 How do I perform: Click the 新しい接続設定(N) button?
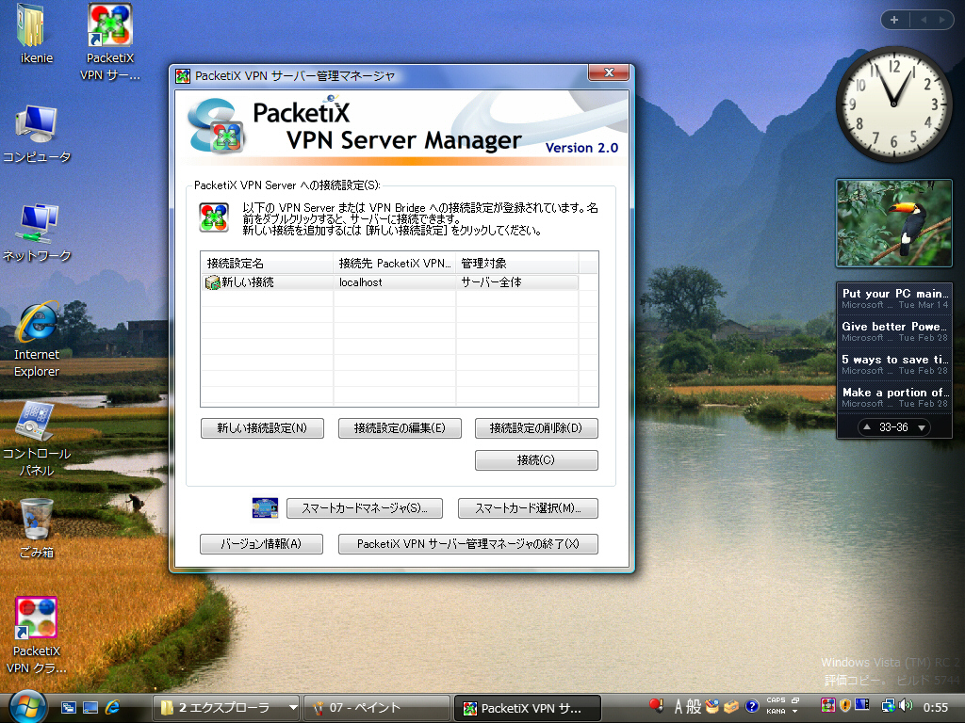(262, 428)
